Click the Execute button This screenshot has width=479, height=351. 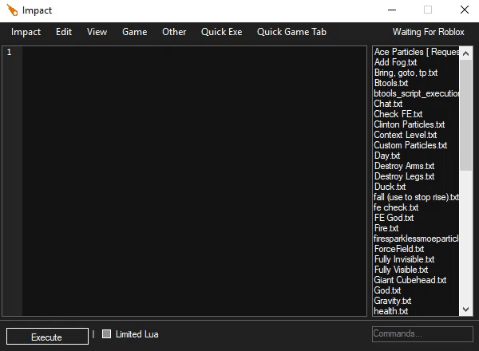click(47, 337)
